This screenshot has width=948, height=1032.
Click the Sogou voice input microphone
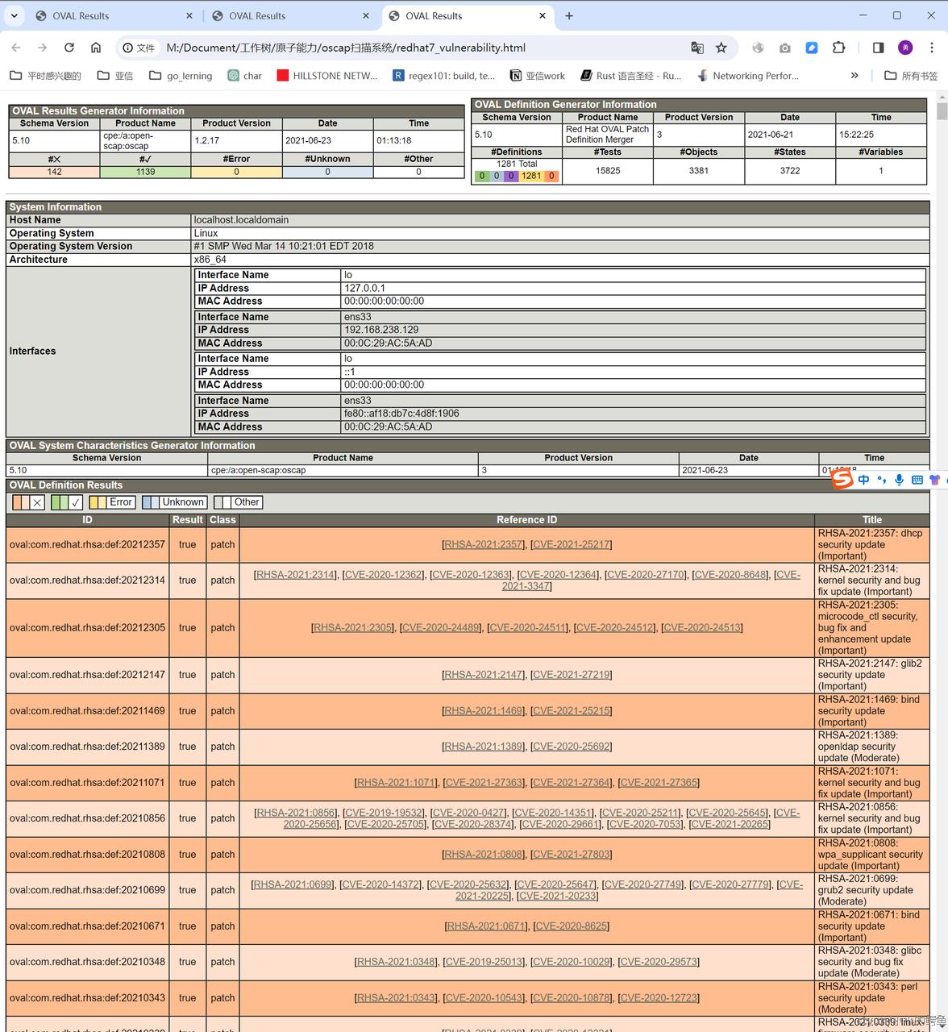point(899,480)
